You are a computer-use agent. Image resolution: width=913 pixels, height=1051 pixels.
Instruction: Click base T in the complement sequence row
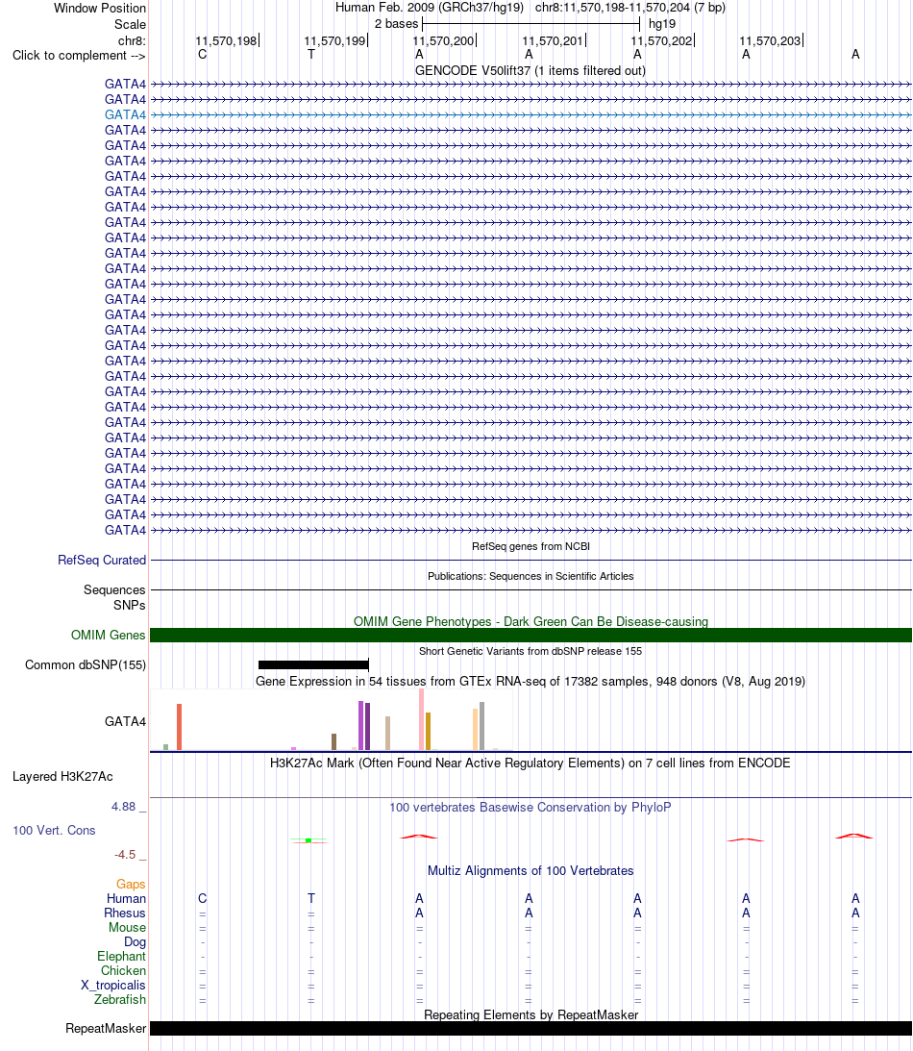pyautogui.click(x=310, y=54)
